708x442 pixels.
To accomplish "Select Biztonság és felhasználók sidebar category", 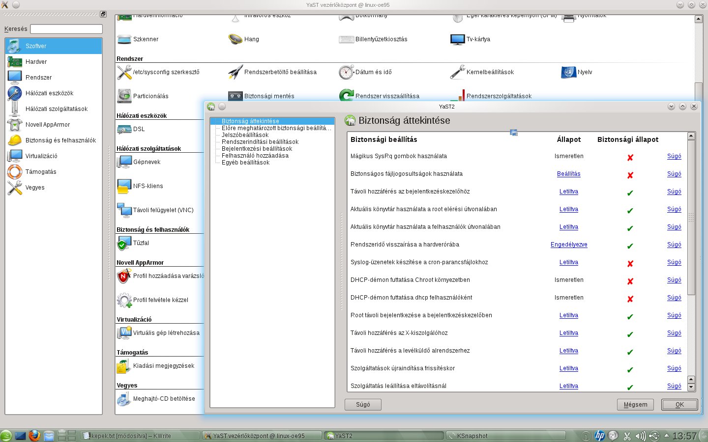I will 54,140.
